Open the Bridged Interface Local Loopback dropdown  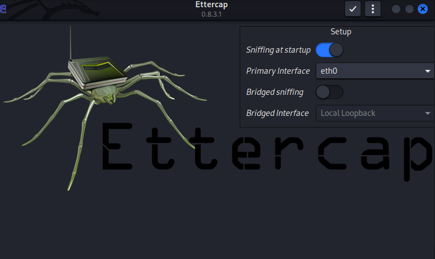click(375, 113)
